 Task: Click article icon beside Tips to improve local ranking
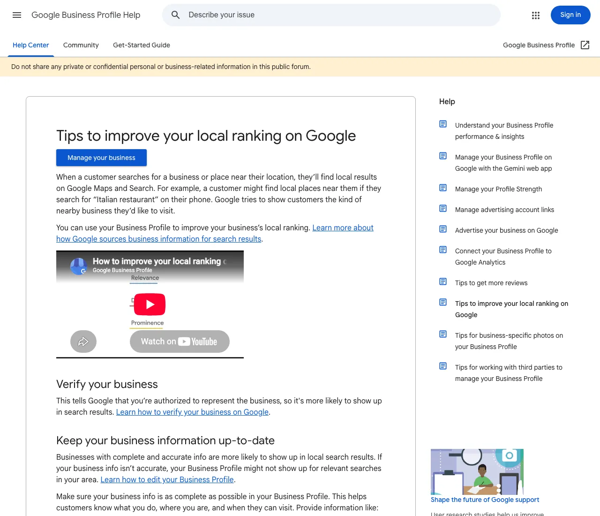[443, 302]
